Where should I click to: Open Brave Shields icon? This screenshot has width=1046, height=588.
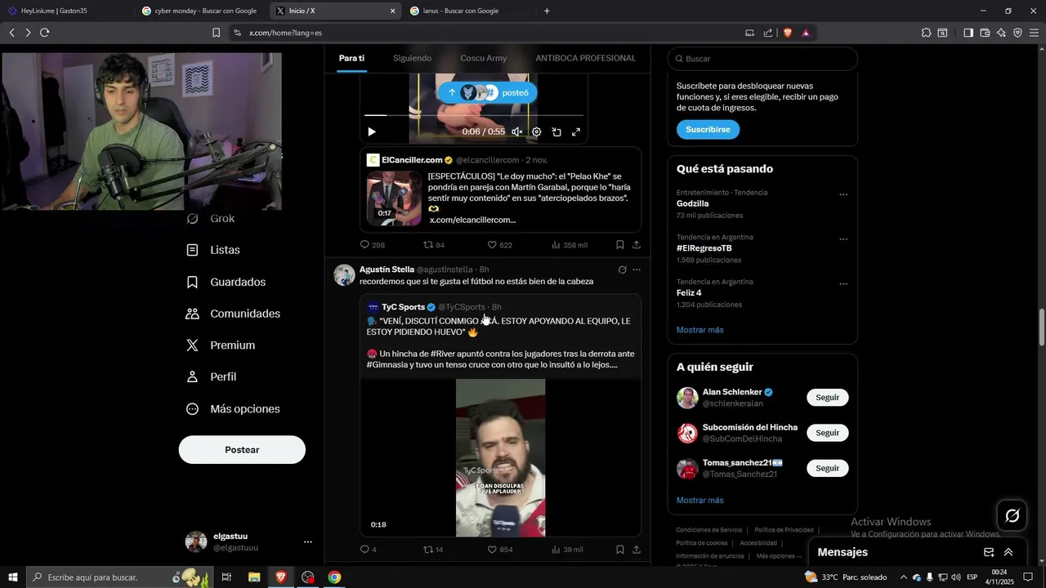[788, 33]
